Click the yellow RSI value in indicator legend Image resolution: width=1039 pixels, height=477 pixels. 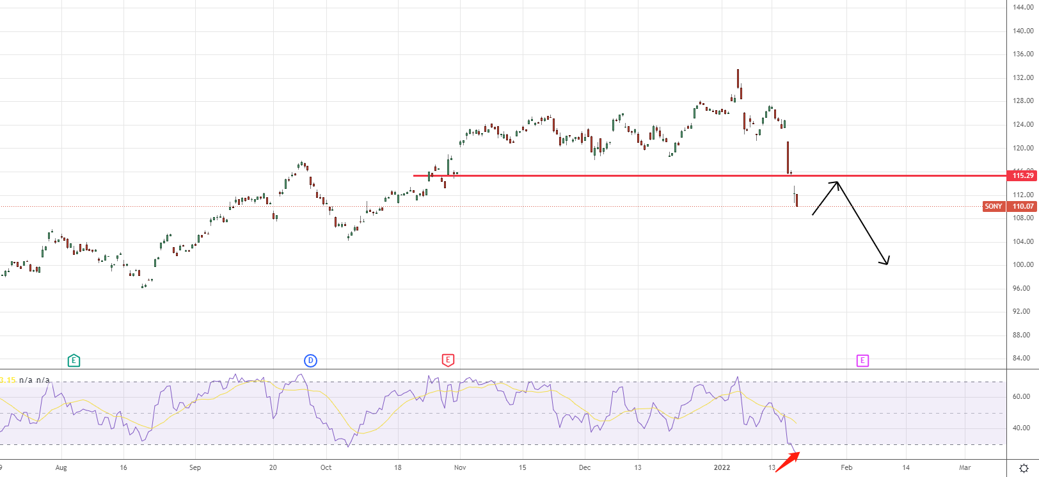[x=8, y=380]
